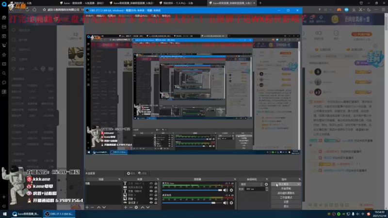Viewport: 388px width, 218px height.
Task: Open Controls dock pop-out menu icon
Action: pos(300,179)
